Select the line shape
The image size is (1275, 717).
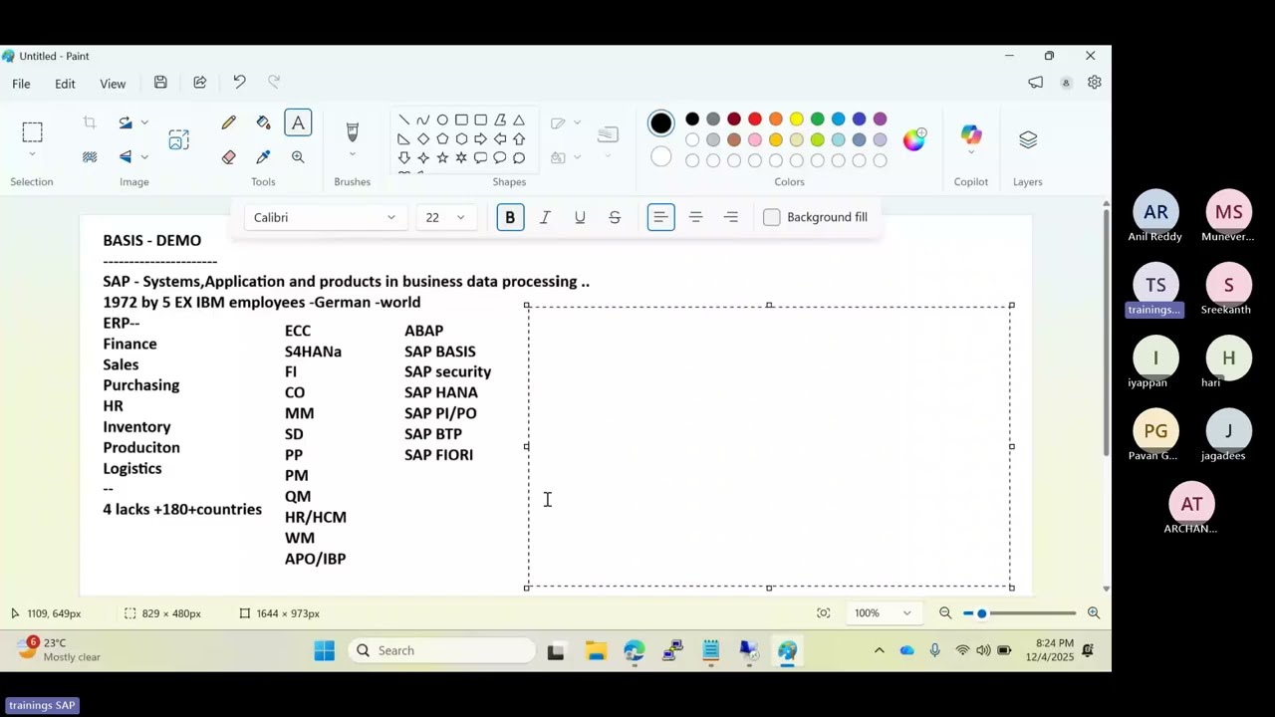pos(403,119)
